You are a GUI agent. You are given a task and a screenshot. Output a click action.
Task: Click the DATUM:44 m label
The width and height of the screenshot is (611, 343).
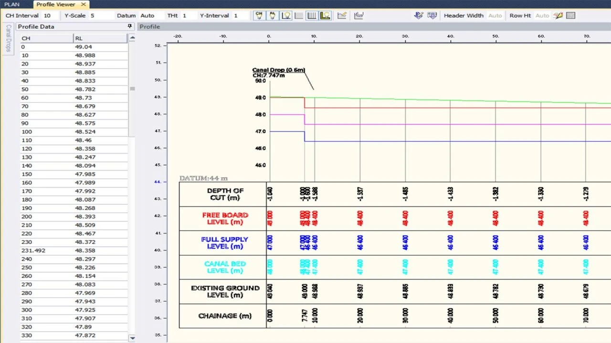point(203,178)
